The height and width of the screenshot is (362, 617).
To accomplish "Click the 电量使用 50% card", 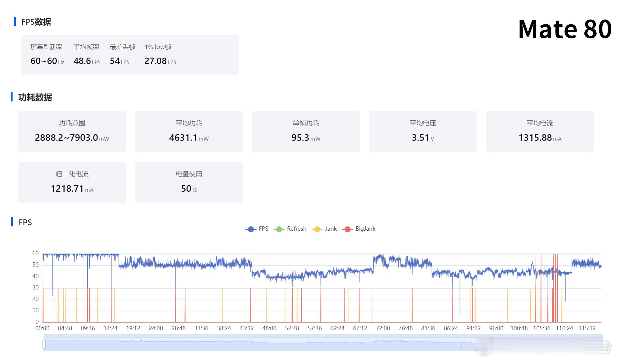I will tap(189, 183).
